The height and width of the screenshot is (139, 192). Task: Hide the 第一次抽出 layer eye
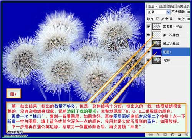tap(148, 35)
